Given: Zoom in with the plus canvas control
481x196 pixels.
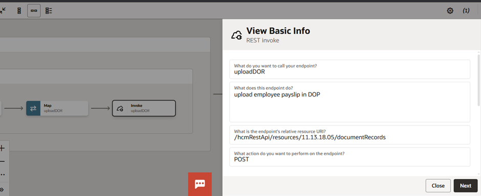Looking at the screenshot, I should coord(3,149).
